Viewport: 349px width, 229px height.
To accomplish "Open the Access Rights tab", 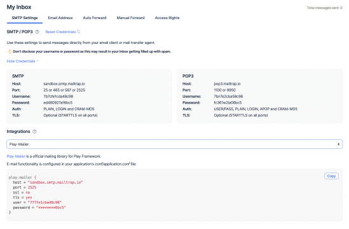I will [x=167, y=18].
